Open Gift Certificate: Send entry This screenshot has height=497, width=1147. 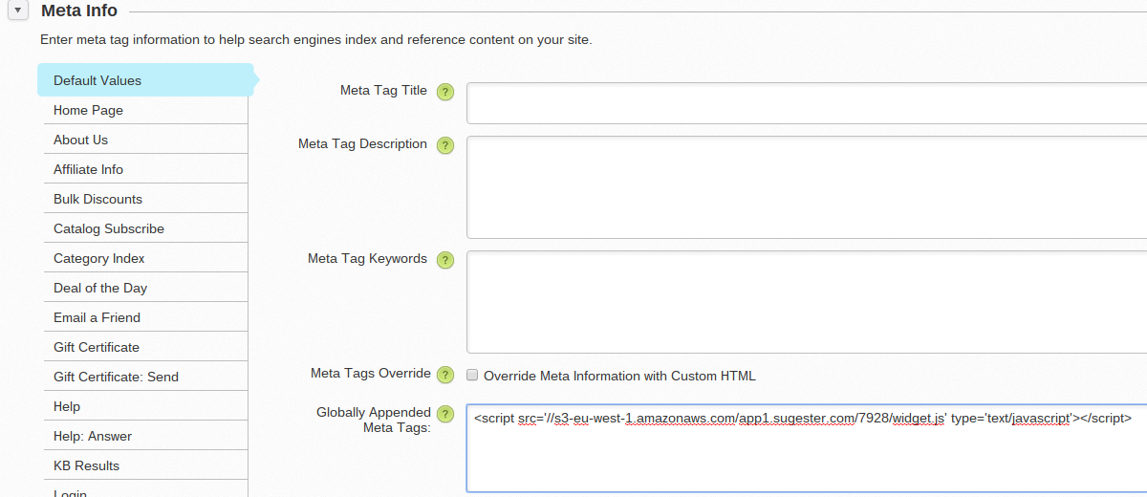click(116, 377)
